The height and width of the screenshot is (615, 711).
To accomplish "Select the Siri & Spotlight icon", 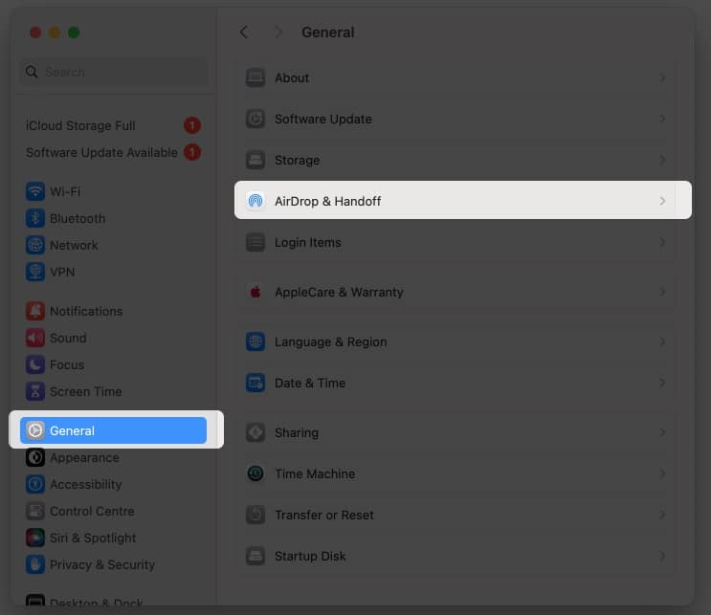I will [34, 538].
